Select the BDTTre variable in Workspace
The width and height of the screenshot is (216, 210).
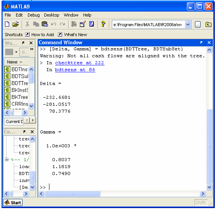(x=16, y=83)
